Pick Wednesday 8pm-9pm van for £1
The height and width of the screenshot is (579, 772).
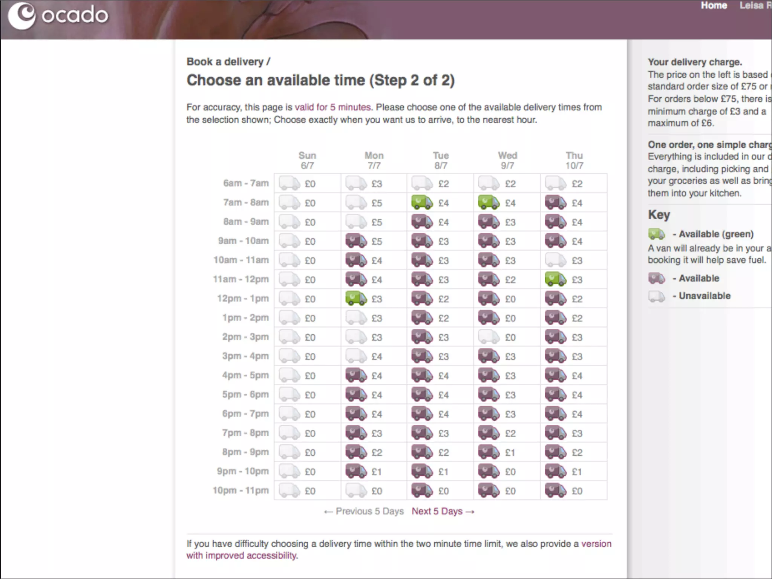[x=489, y=452]
